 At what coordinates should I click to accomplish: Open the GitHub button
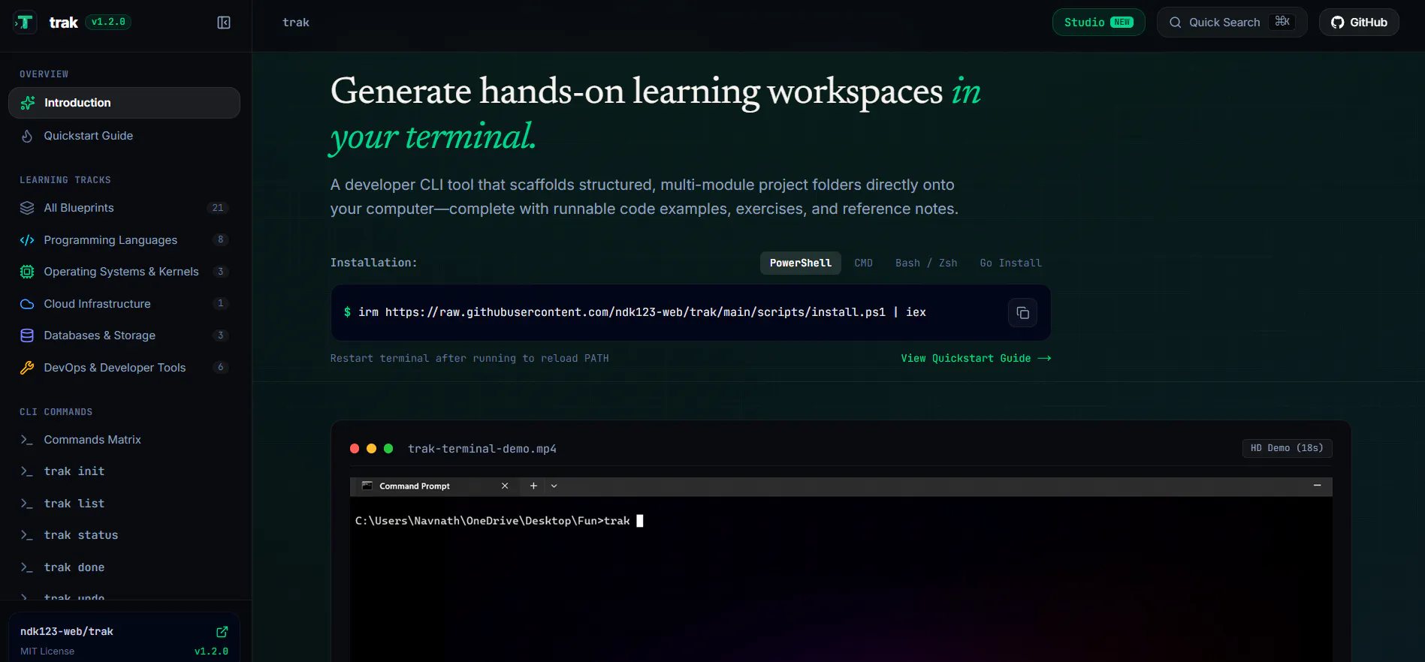tap(1359, 23)
